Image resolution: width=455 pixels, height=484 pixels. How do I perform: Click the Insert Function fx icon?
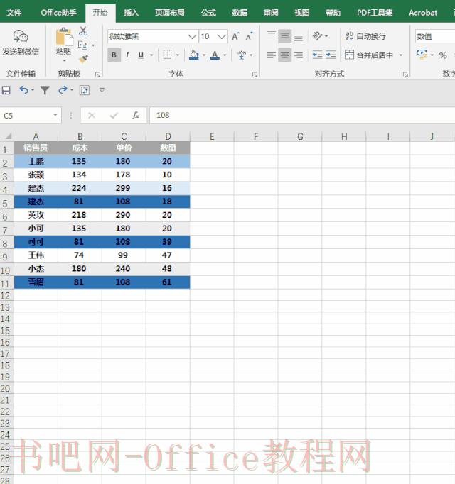(x=136, y=116)
